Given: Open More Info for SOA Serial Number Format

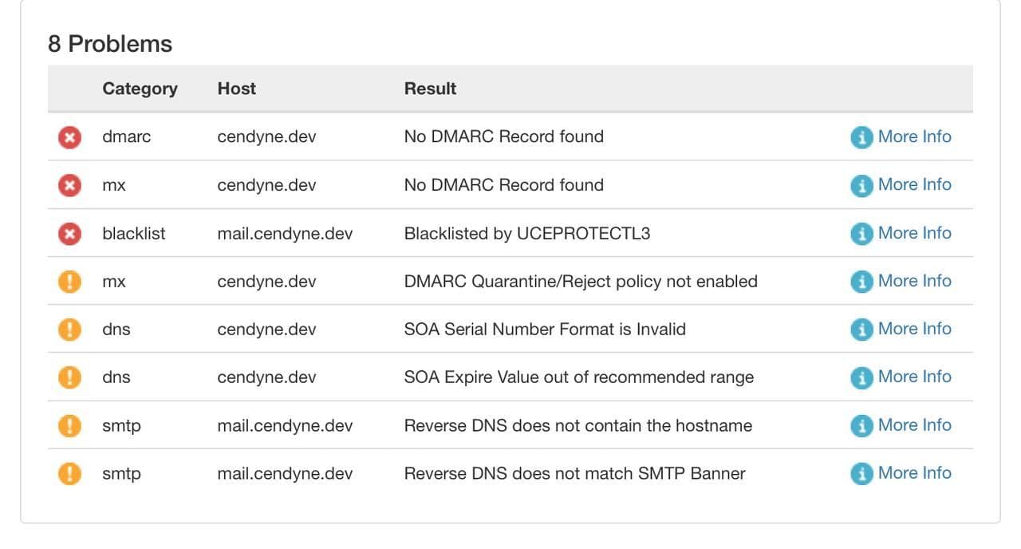Looking at the screenshot, I should (x=914, y=329).
